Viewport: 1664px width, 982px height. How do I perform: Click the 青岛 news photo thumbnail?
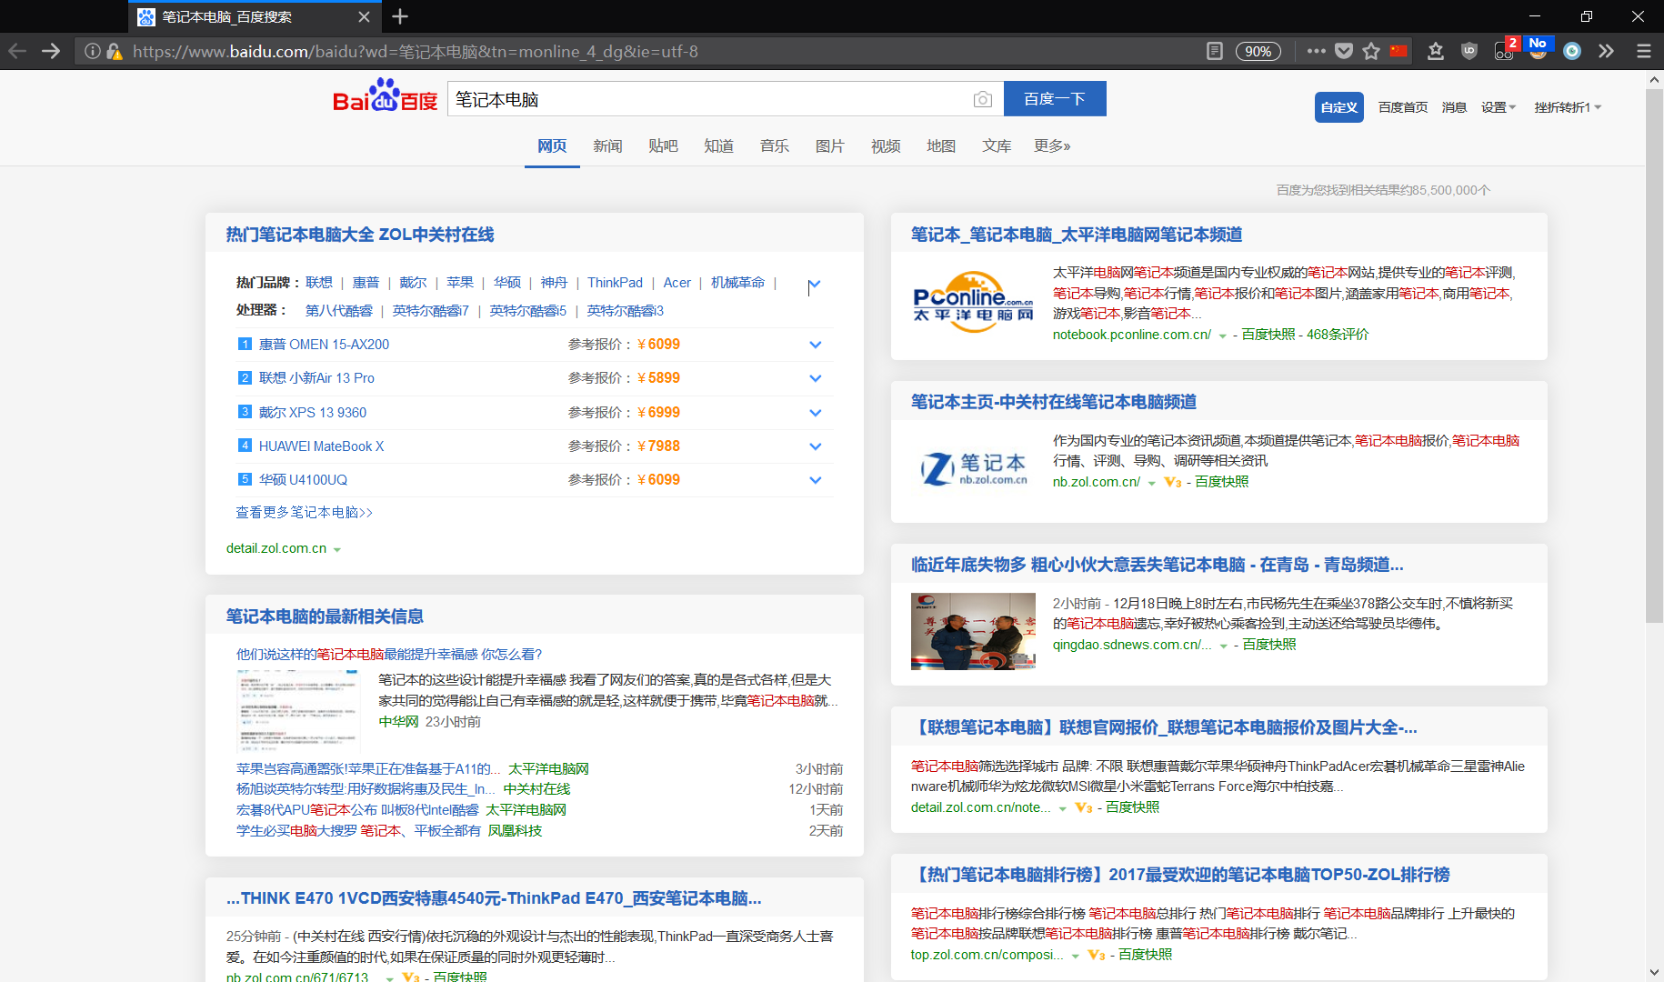tap(973, 631)
